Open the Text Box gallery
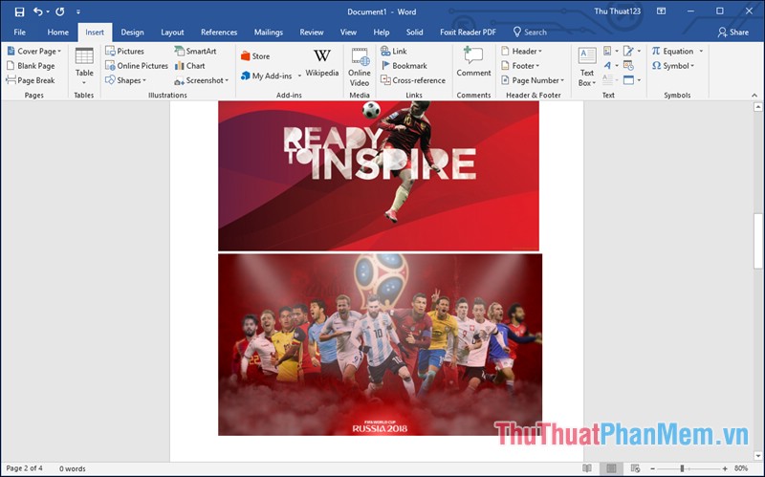Image resolution: width=765 pixels, height=477 pixels. pos(587,67)
